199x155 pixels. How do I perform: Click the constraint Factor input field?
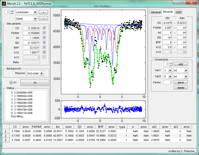tap(167, 82)
